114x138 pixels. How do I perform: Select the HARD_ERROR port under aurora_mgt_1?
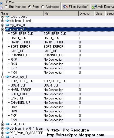click(21, 90)
